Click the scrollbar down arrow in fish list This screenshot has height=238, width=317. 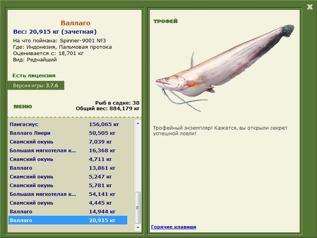point(138,227)
